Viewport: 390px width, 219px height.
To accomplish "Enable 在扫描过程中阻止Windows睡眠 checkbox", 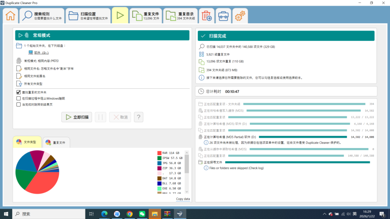I will (18, 98).
